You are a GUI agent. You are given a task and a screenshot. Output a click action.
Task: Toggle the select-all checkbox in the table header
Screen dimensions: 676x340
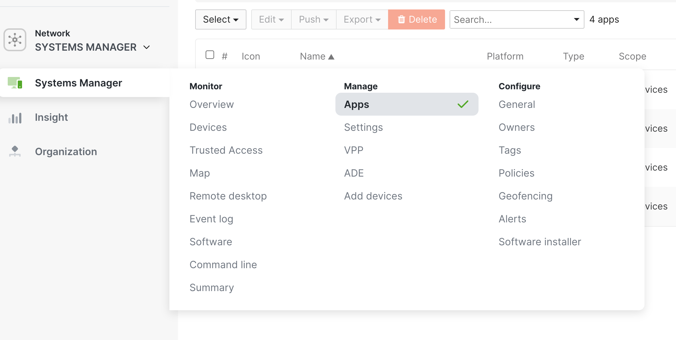[x=210, y=54]
